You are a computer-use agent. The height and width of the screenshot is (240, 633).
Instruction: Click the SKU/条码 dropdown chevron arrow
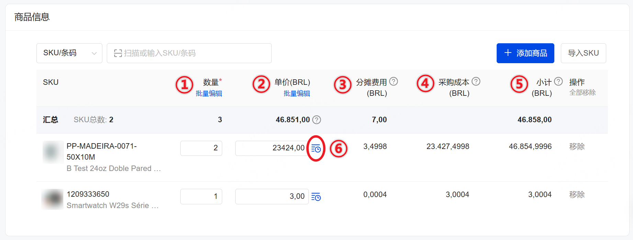coord(94,53)
